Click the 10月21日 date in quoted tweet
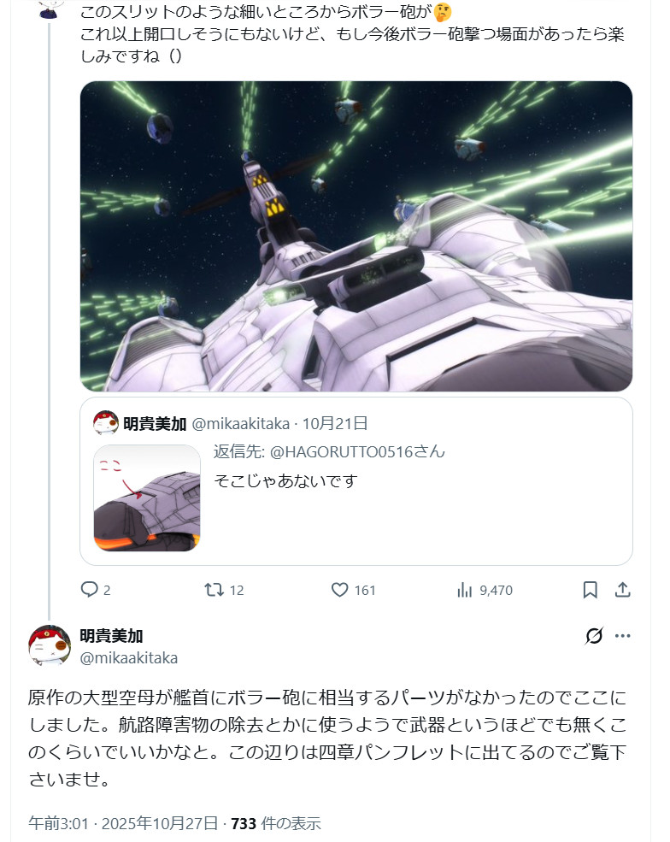Viewport: 670px width, 842px height. [335, 424]
